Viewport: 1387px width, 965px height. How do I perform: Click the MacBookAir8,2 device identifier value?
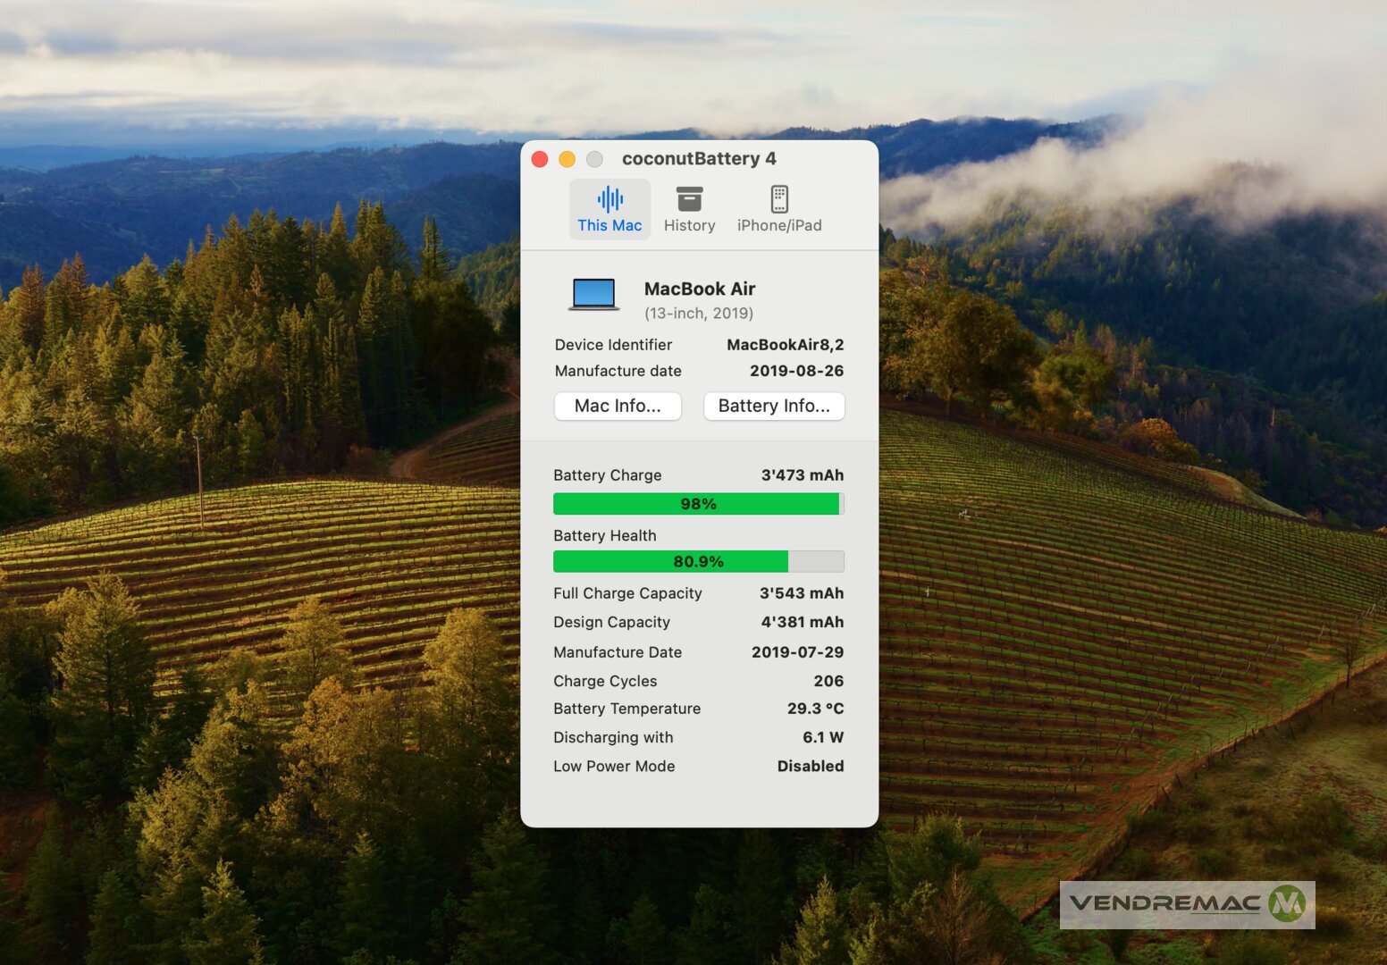785,345
